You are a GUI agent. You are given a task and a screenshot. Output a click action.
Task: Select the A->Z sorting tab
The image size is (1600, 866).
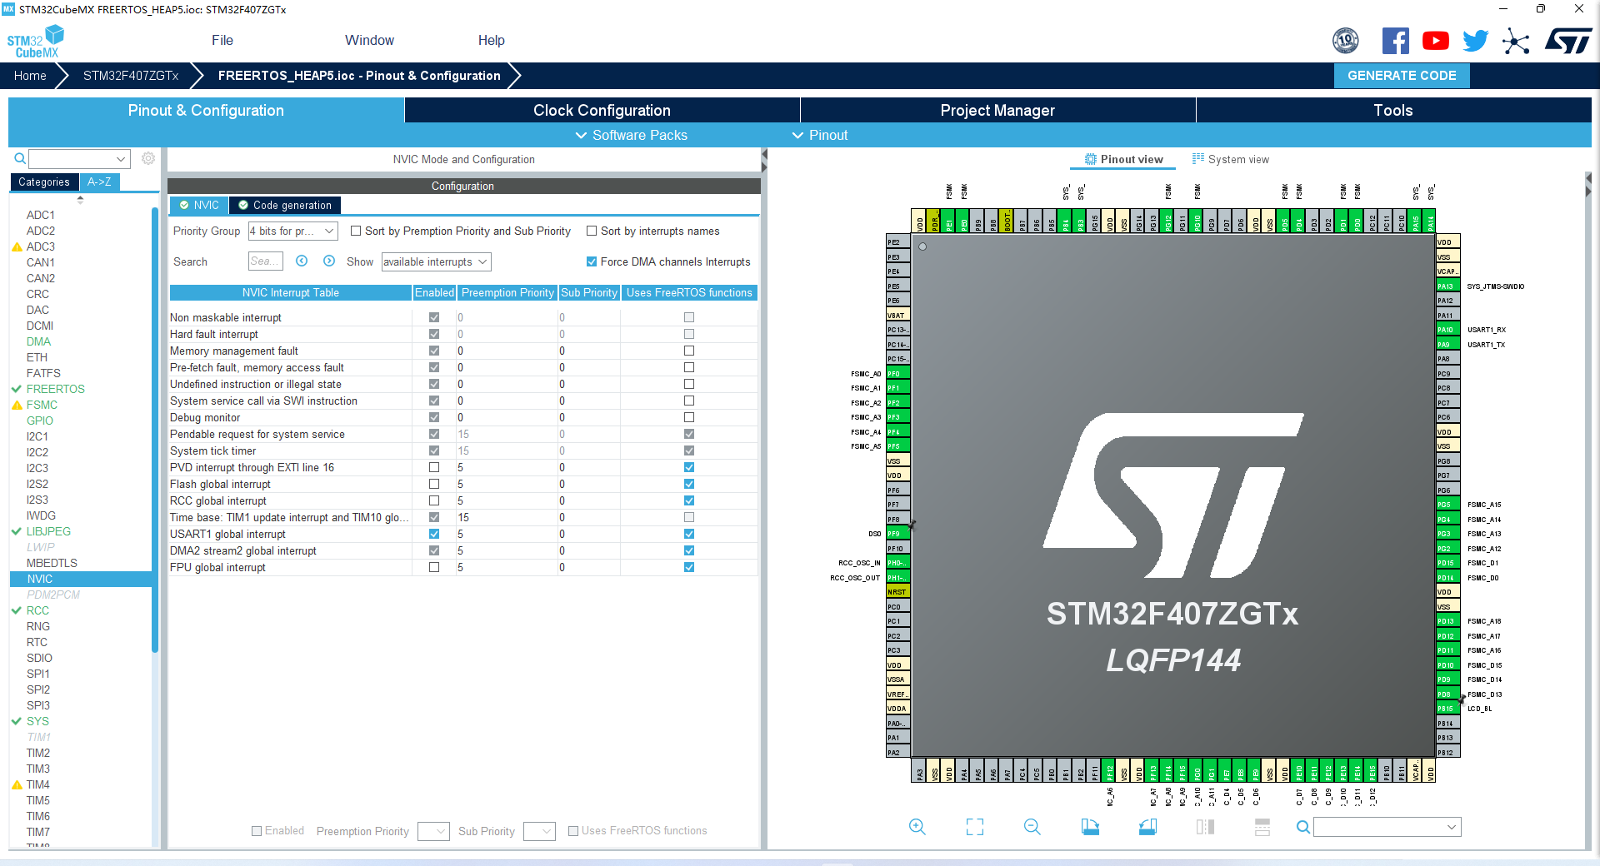(x=99, y=182)
